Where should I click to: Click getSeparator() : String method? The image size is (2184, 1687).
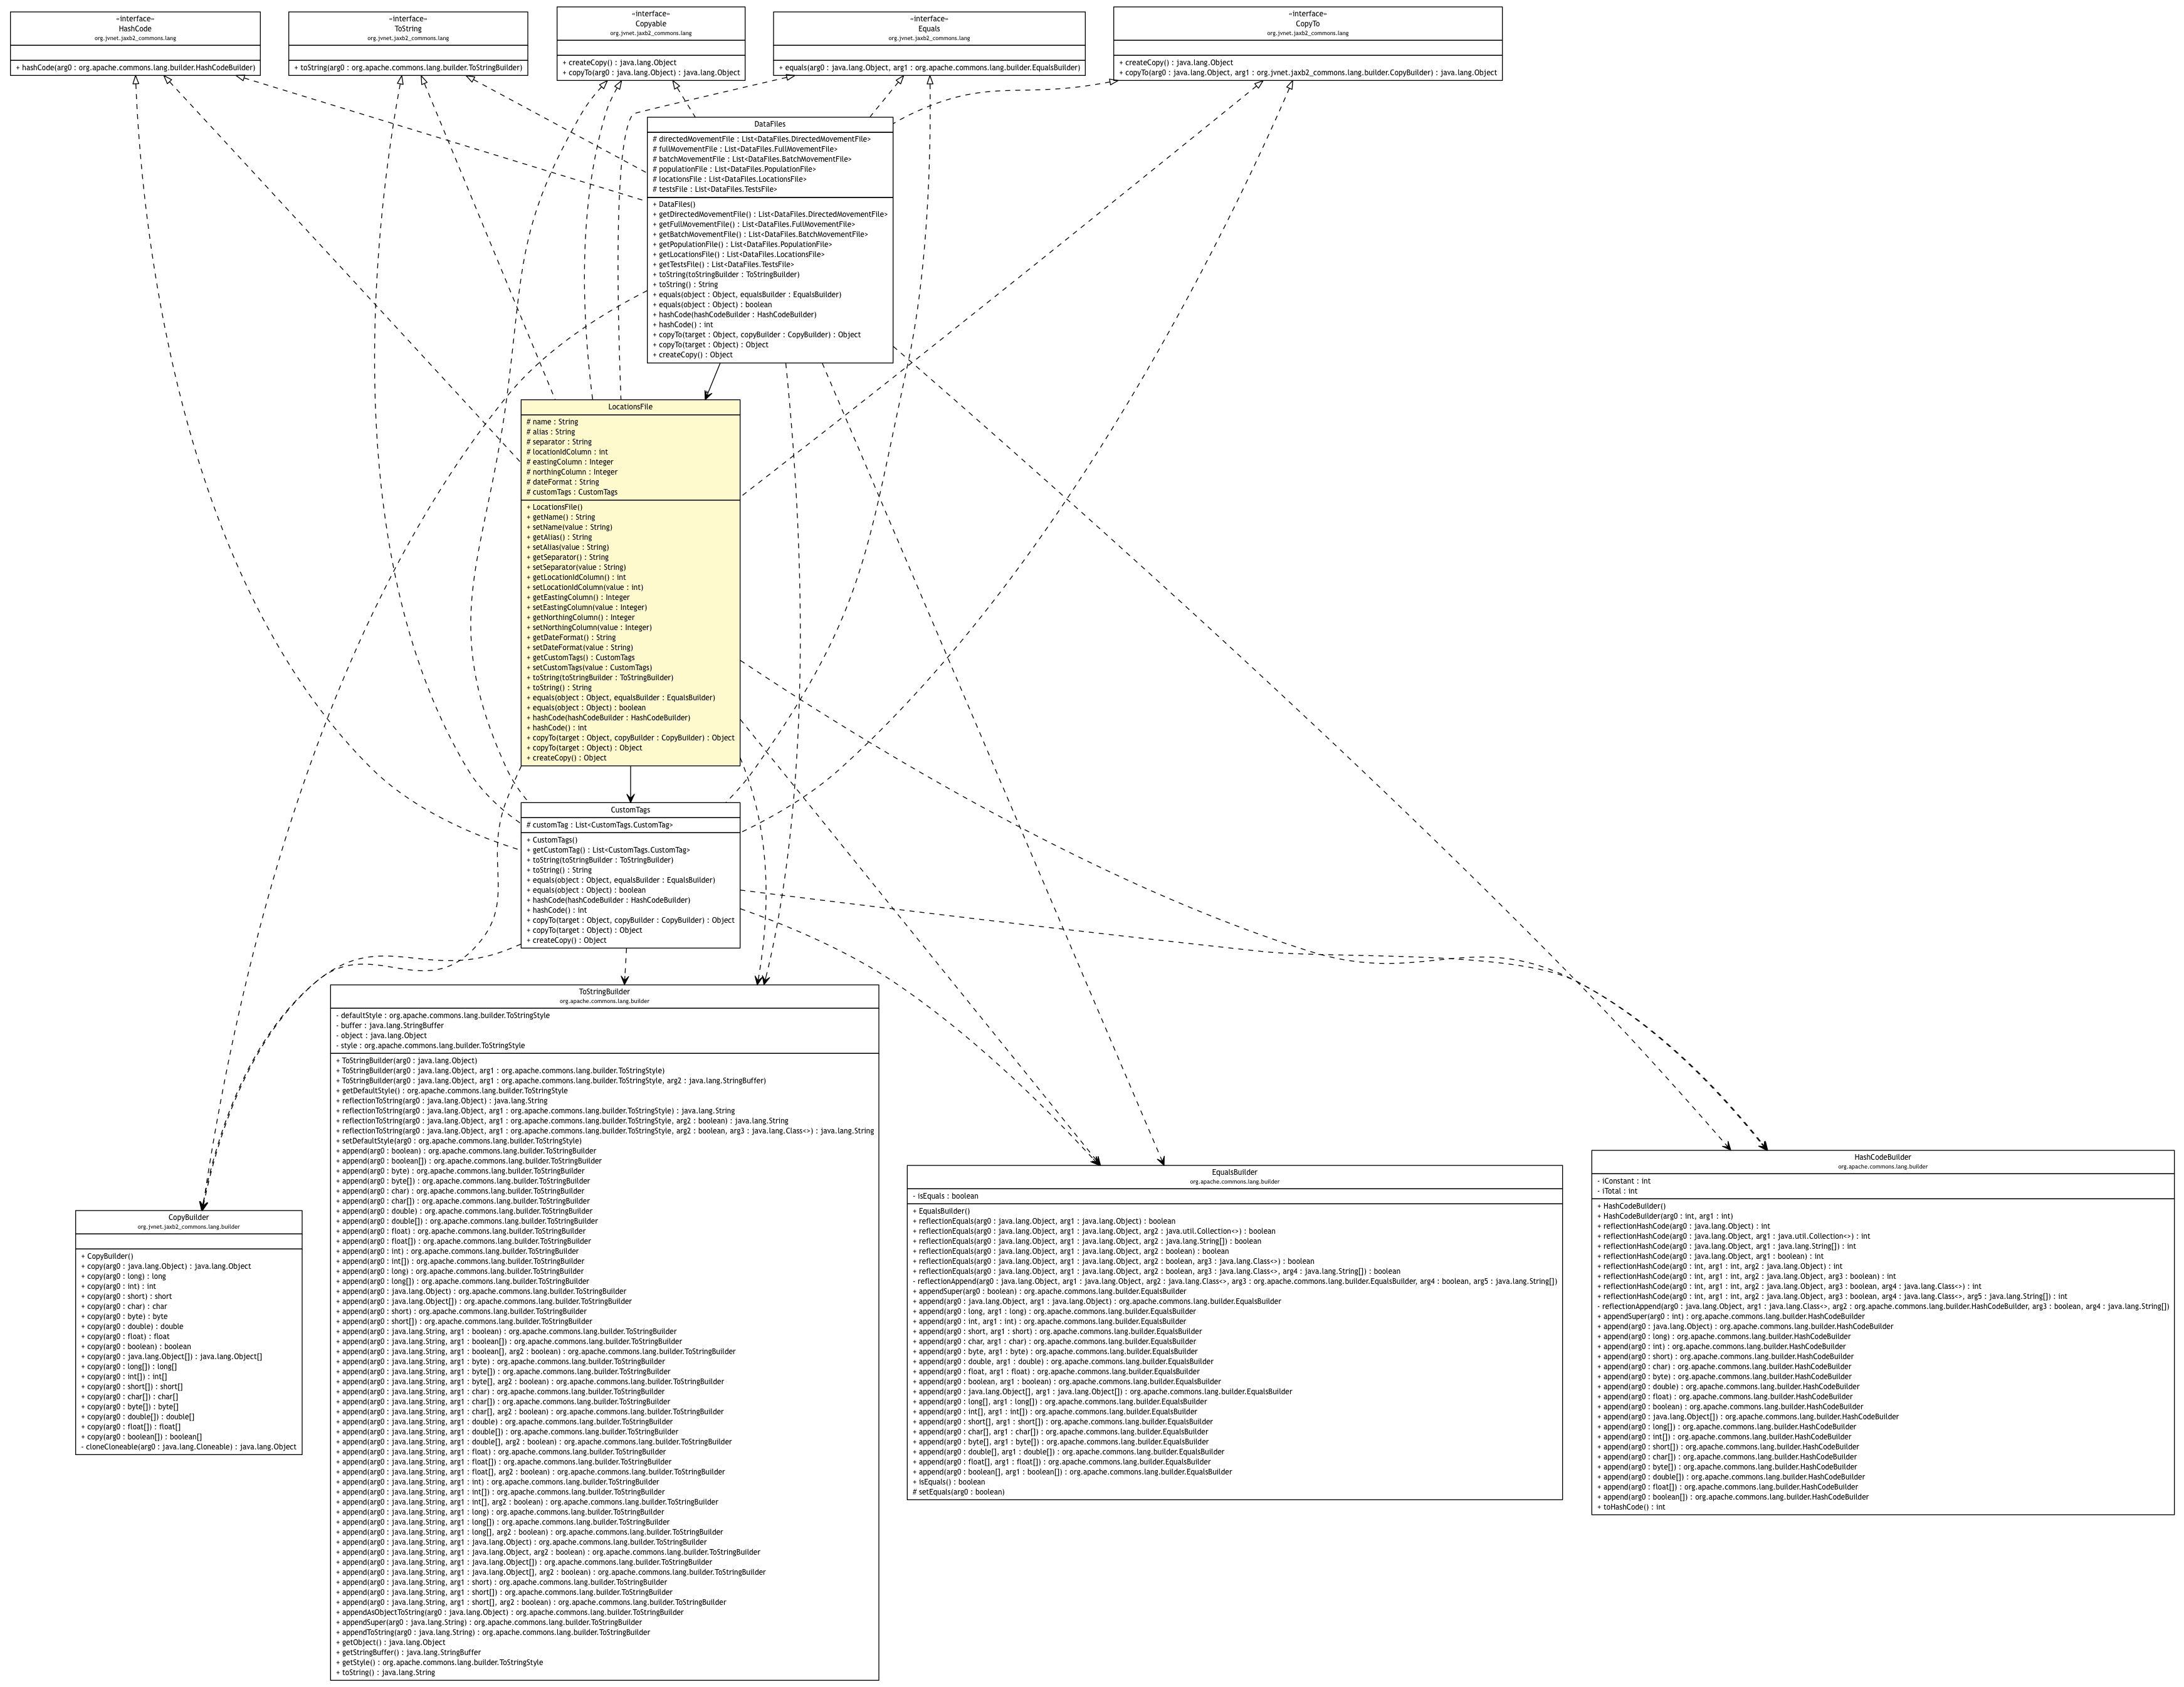tap(567, 557)
